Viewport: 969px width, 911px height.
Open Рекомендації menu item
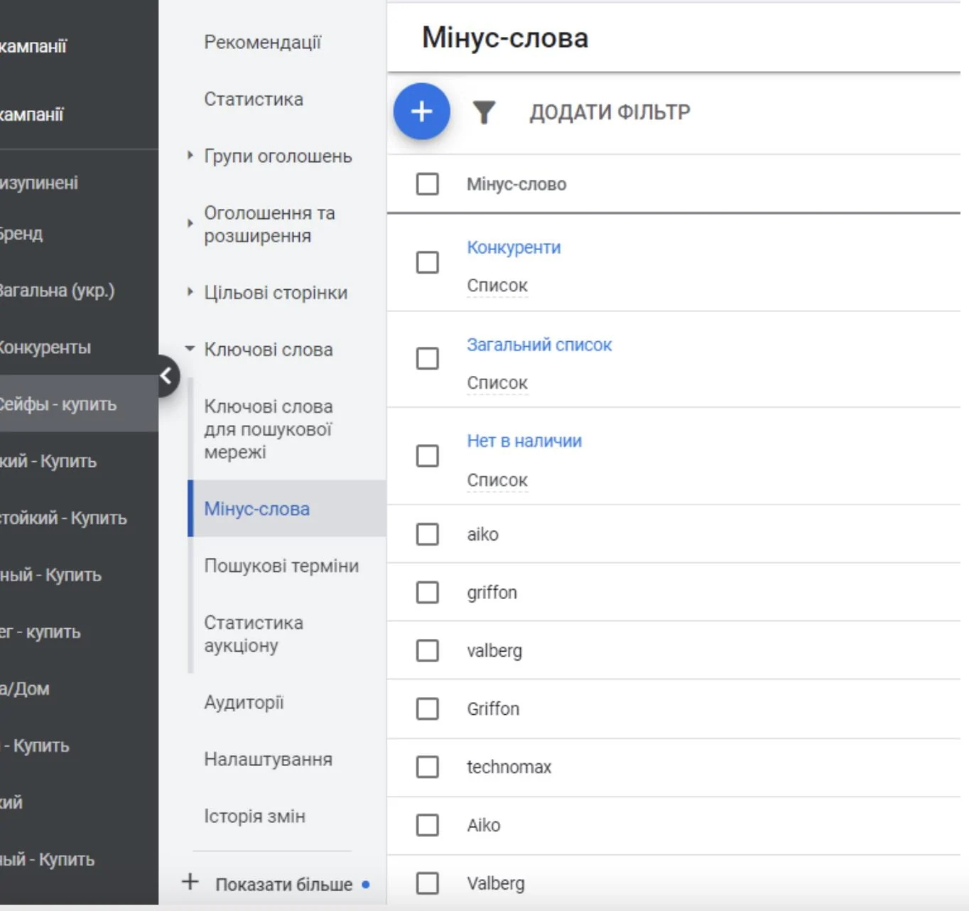pyautogui.click(x=263, y=43)
